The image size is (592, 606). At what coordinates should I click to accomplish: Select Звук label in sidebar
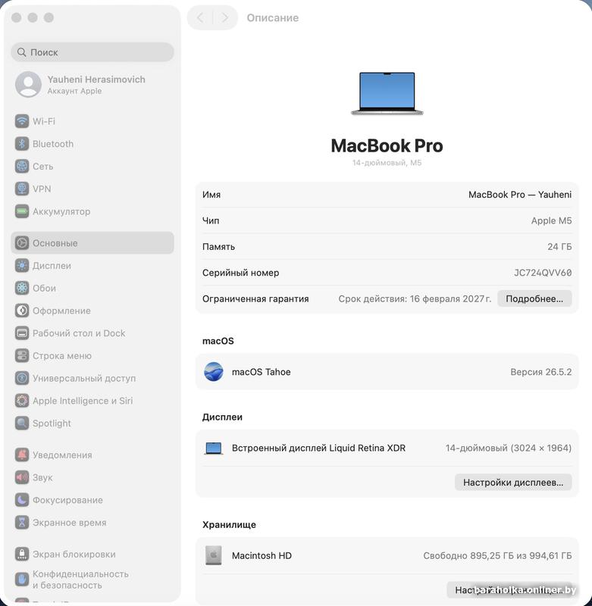tap(42, 478)
